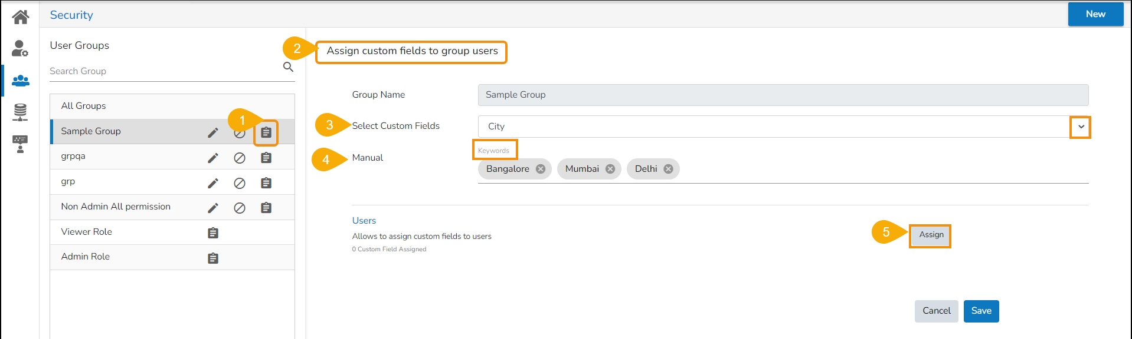Edit the grpqa group with pencil icon

tap(213, 158)
